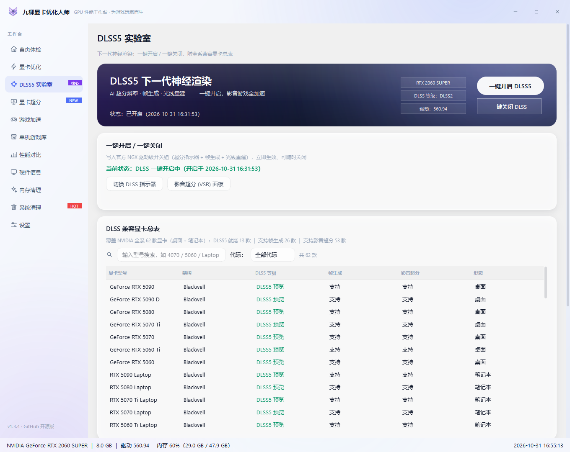The image size is (570, 452).
Task: Click the 帧生成 column header
Action: [335, 273]
